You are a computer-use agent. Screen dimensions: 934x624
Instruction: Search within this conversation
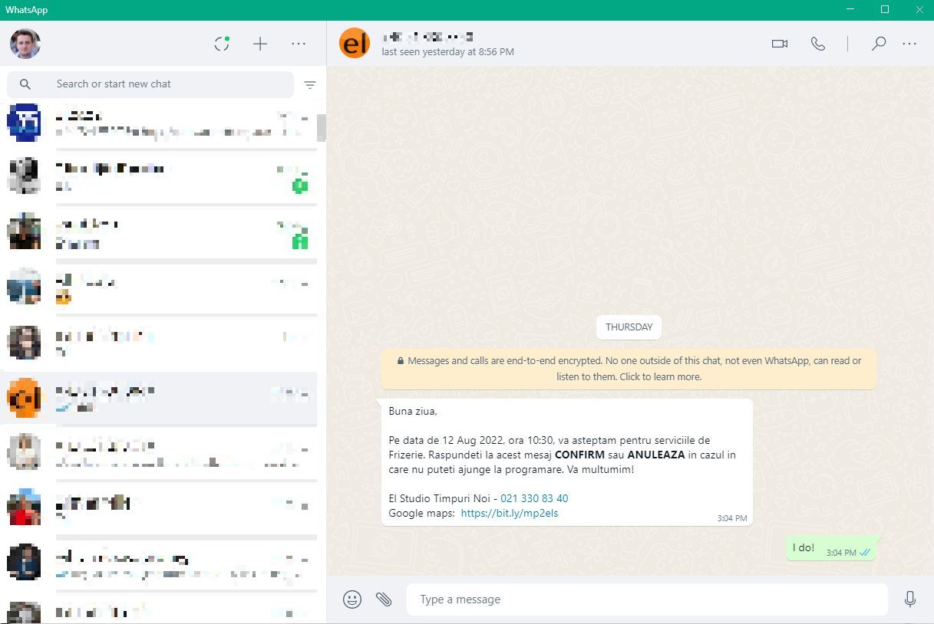click(x=879, y=44)
